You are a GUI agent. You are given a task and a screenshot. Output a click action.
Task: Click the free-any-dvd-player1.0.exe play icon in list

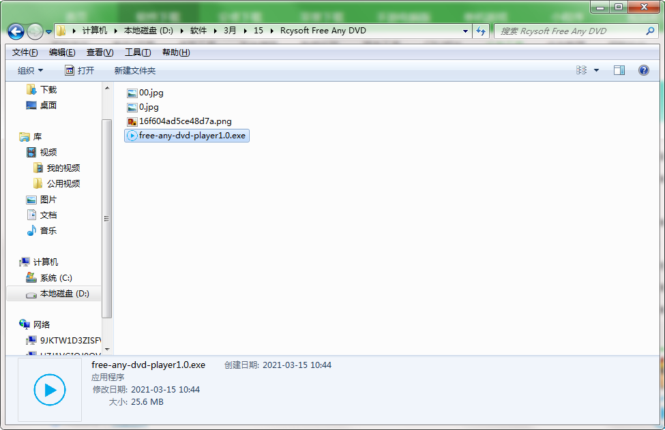click(x=132, y=136)
